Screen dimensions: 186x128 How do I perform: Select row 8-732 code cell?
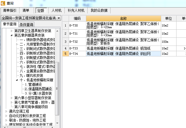click(x=77, y=42)
